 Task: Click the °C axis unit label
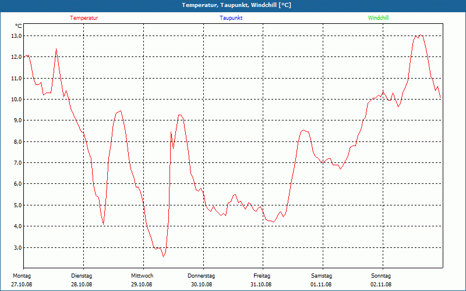(19, 26)
